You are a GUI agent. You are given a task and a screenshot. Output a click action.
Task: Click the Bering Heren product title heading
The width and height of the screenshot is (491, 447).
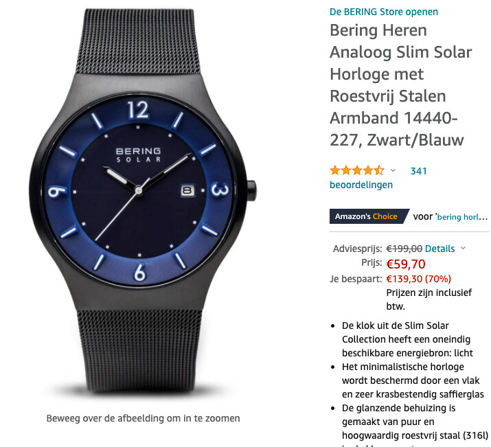401,85
